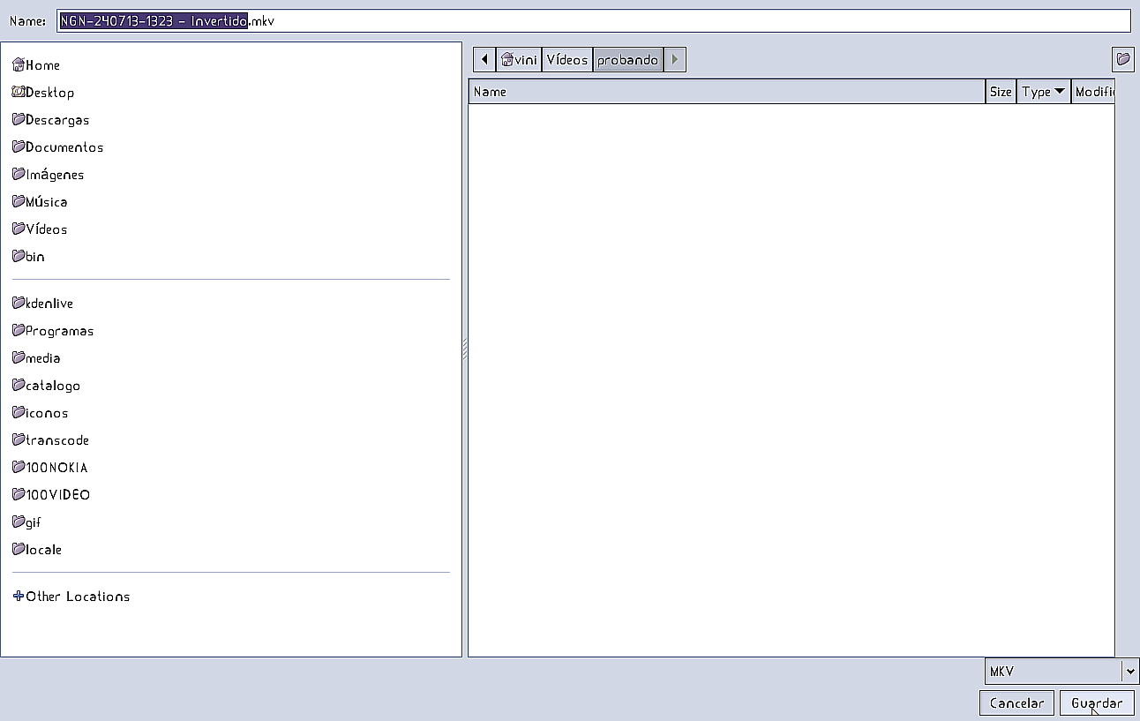Click the forward arrow in path bar
The width and height of the screenshot is (1140, 721).
(675, 60)
